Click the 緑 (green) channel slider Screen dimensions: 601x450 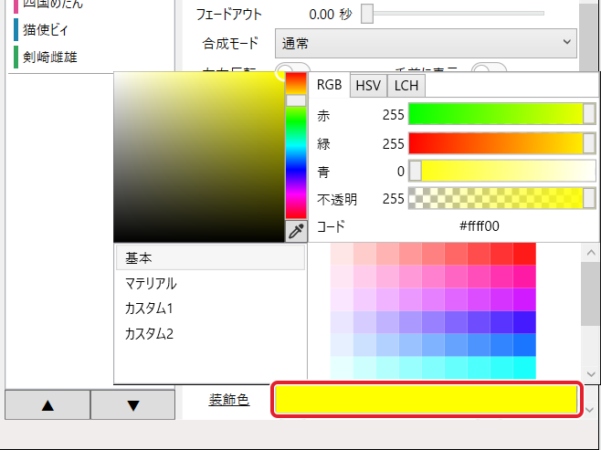click(501, 143)
